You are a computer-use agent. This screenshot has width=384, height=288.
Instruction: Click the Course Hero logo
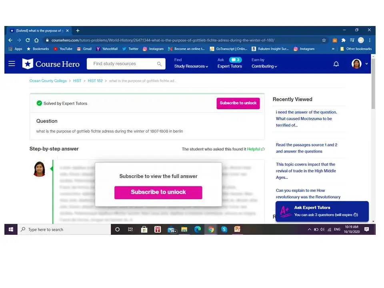pos(51,64)
